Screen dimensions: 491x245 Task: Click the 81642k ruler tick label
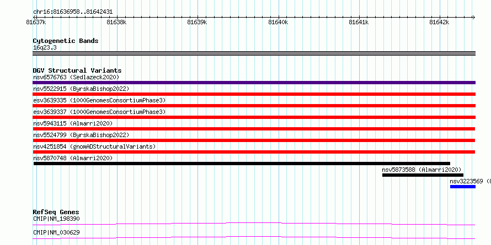(x=439, y=23)
